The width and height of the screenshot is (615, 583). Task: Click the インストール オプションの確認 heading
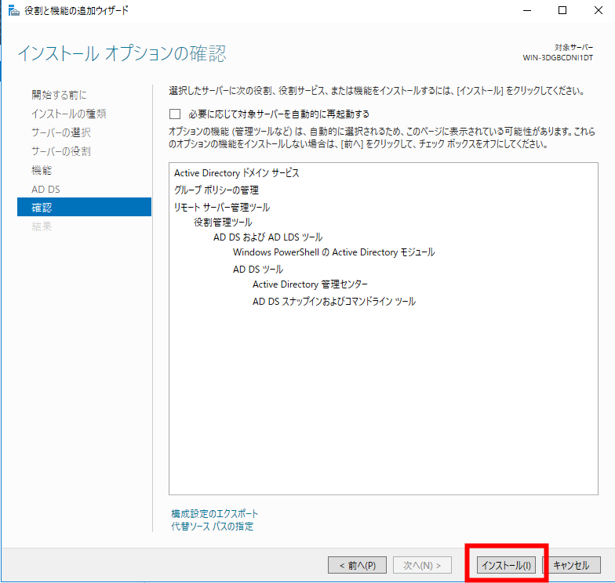point(122,53)
